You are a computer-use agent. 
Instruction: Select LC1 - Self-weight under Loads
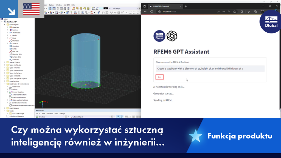coord(18,114)
